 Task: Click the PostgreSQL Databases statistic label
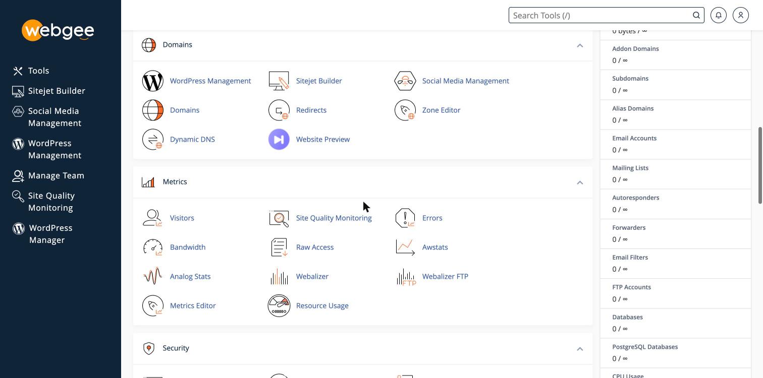click(645, 347)
